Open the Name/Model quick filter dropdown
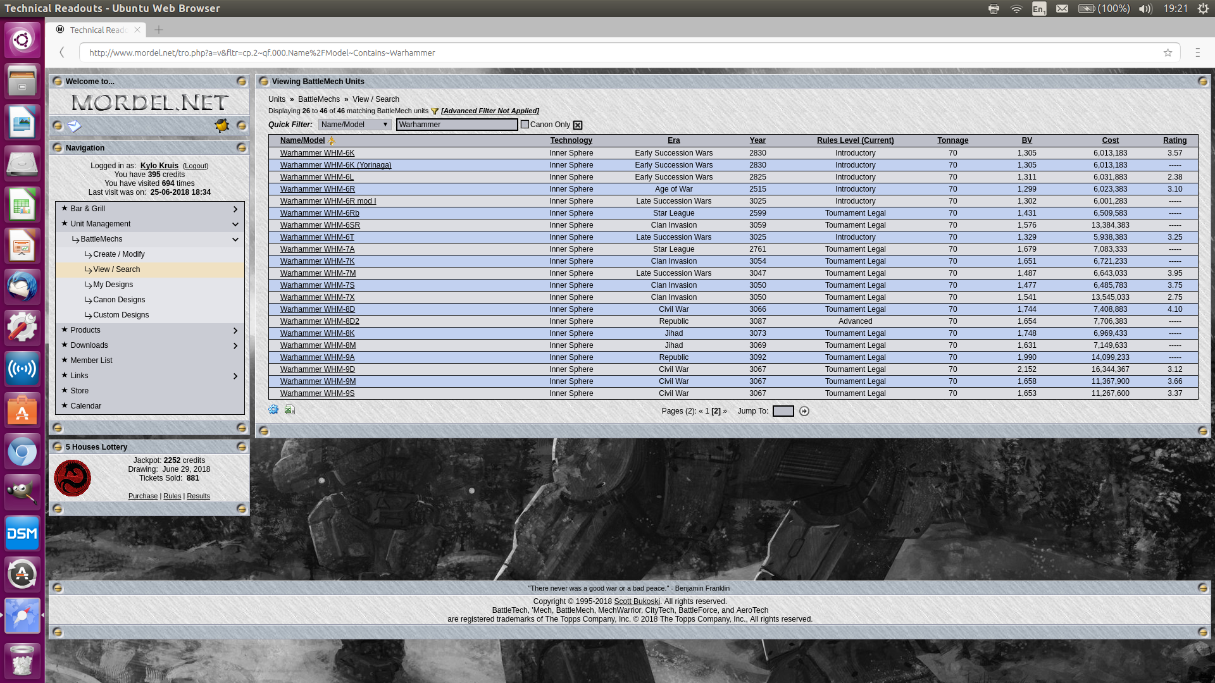1215x683 pixels. 354,125
